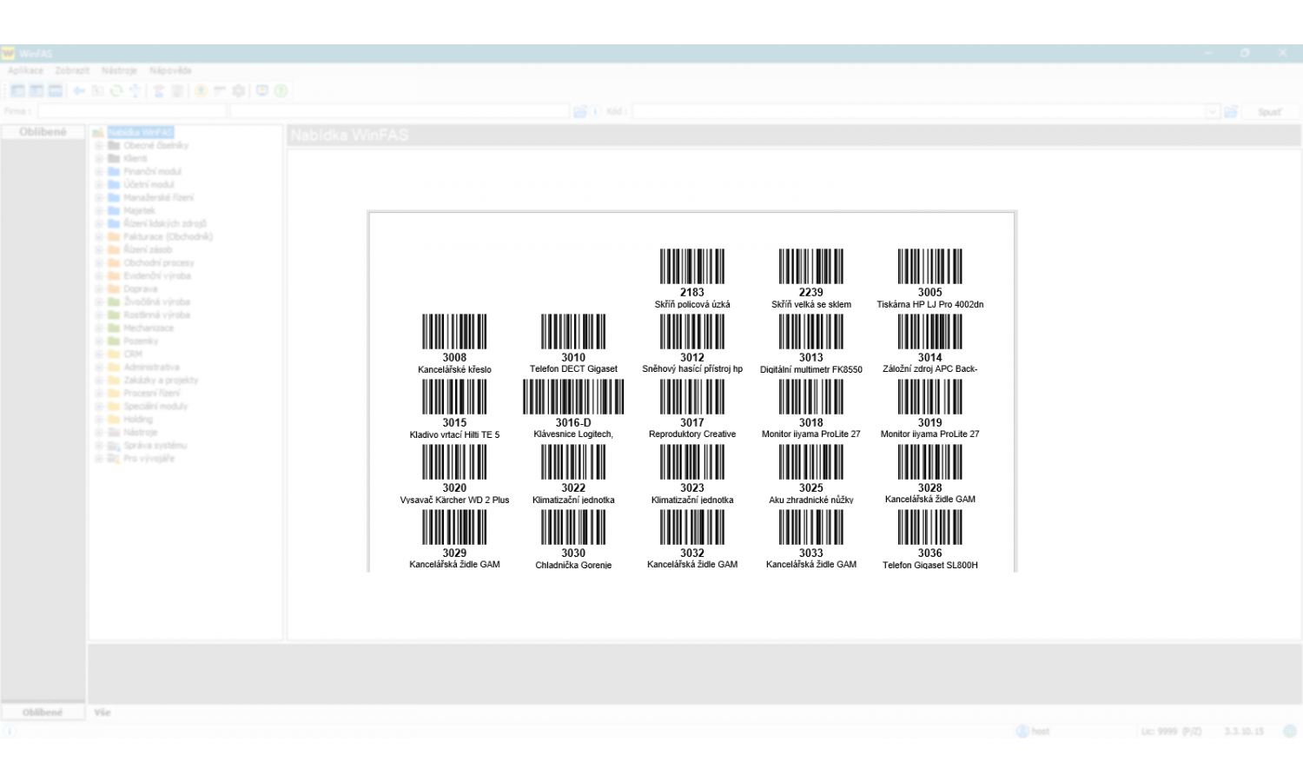Open the Nápověda menu
The width and height of the screenshot is (1303, 782).
[x=170, y=70]
